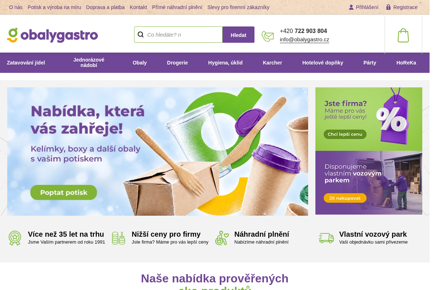Image resolution: width=435 pixels, height=290 pixels.
Task: Click the user icon beside Přihlášení
Action: tap(351, 7)
